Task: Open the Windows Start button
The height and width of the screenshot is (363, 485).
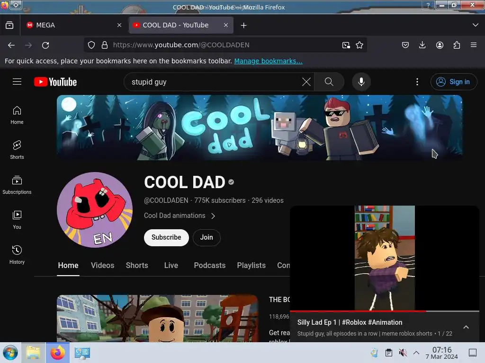Action: click(10, 353)
